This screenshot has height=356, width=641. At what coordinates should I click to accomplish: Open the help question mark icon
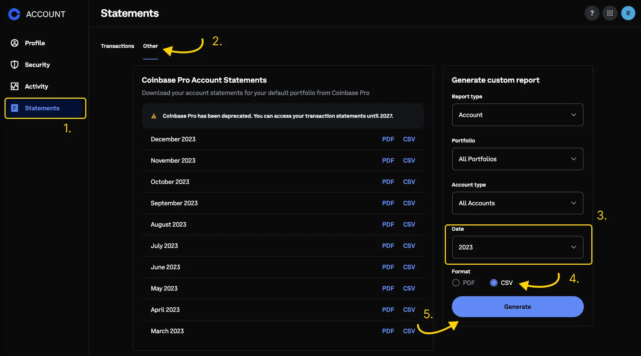coord(592,13)
